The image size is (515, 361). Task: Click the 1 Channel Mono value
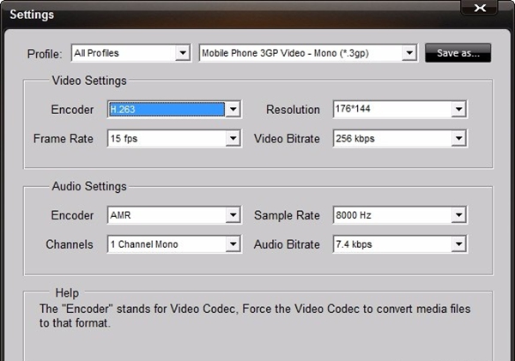pyautogui.click(x=167, y=244)
